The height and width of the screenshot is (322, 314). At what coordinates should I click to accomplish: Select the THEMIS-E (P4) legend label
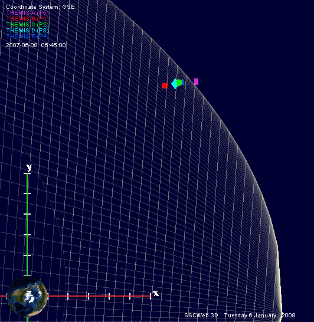(28, 37)
